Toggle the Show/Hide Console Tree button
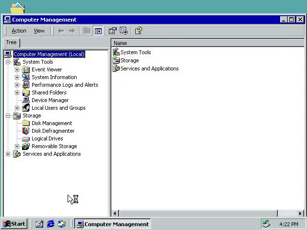This screenshot has height=230, width=307. pos(98,31)
